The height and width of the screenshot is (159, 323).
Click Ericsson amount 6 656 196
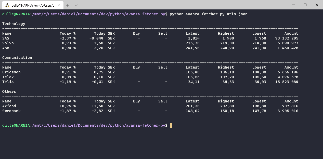pyautogui.click(x=288, y=72)
